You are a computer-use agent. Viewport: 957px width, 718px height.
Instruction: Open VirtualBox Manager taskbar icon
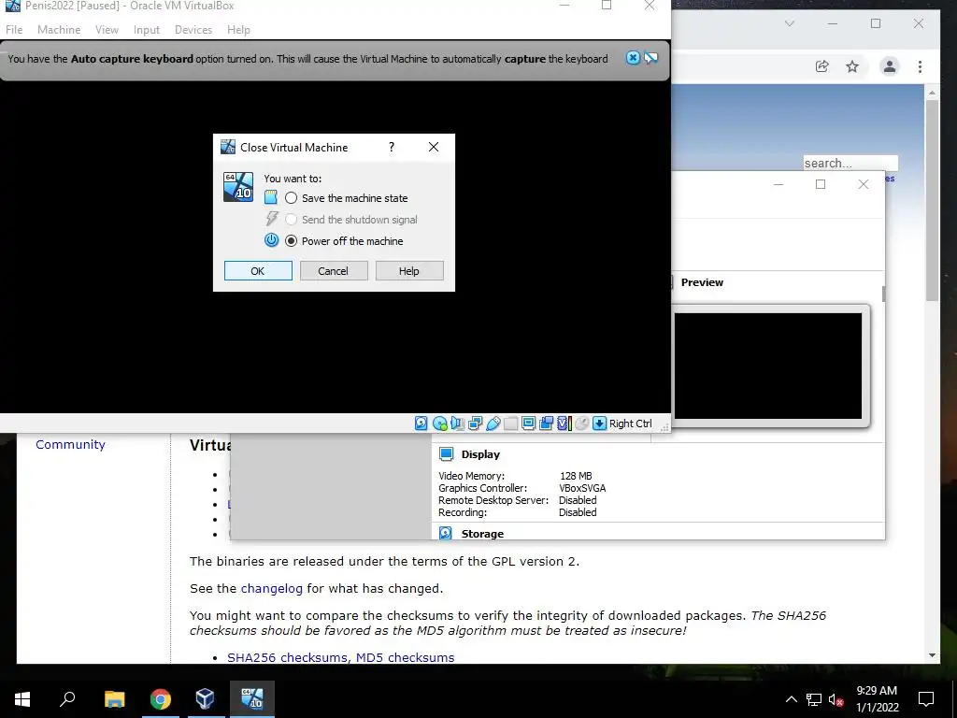(x=205, y=699)
